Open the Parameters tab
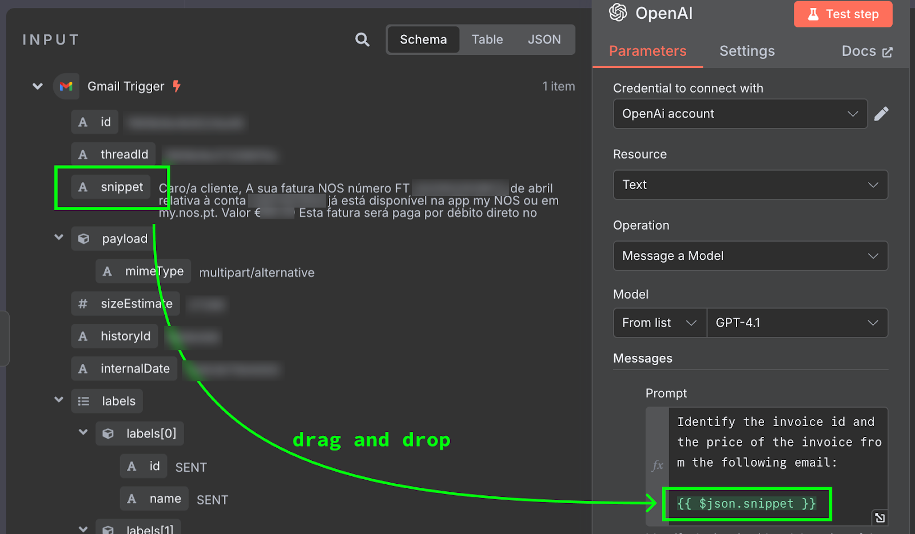The width and height of the screenshot is (915, 534). click(647, 51)
